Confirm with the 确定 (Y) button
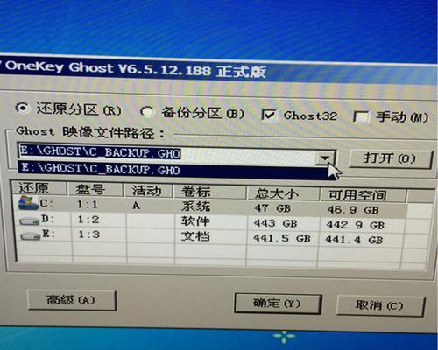 pyautogui.click(x=278, y=304)
